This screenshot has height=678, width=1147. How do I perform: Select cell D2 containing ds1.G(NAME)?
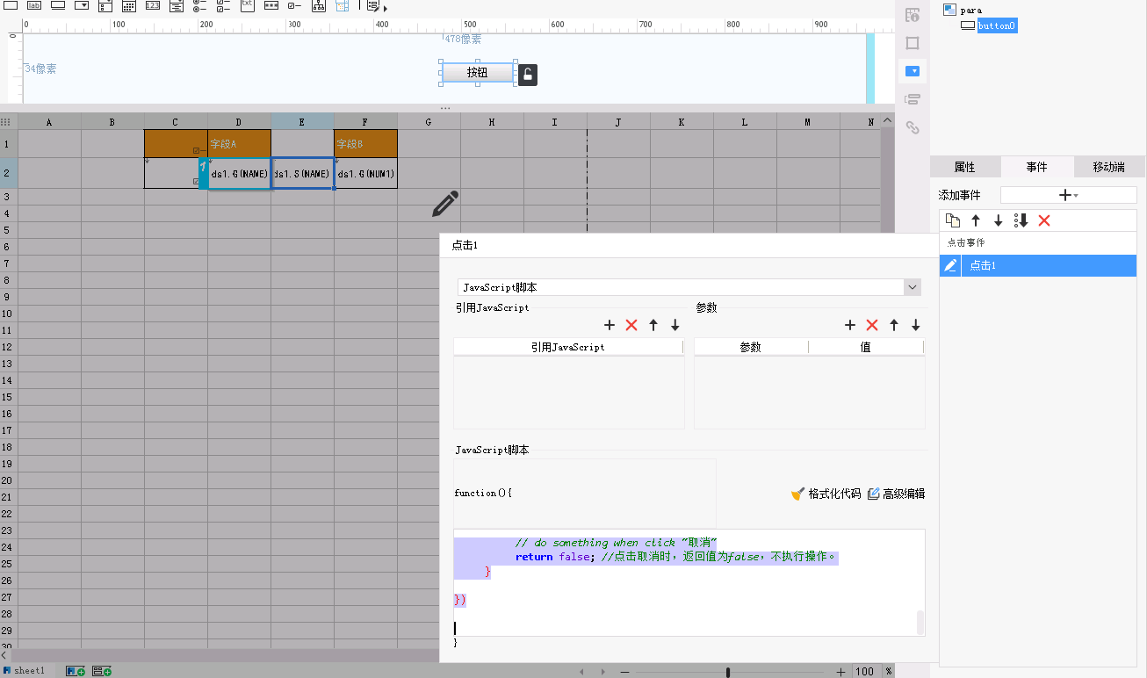pyautogui.click(x=240, y=174)
